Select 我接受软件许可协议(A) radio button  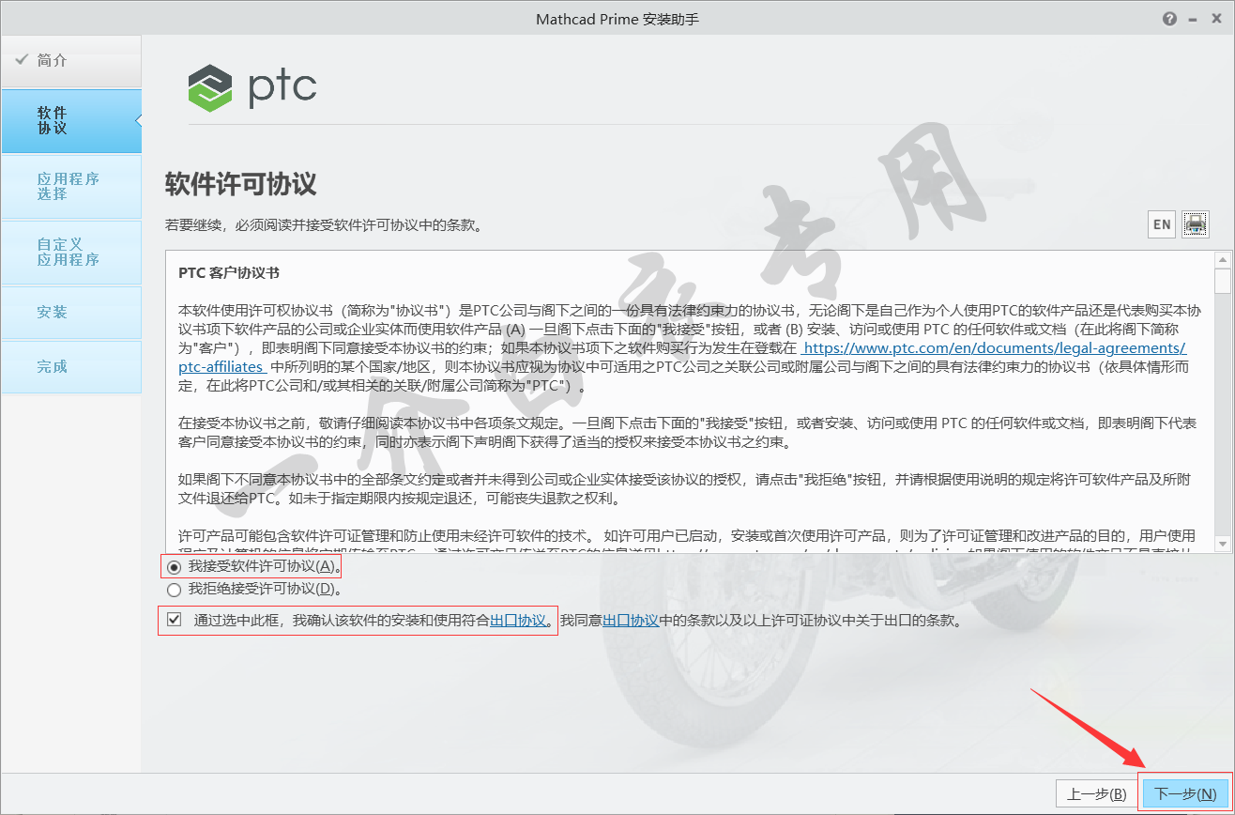click(173, 567)
